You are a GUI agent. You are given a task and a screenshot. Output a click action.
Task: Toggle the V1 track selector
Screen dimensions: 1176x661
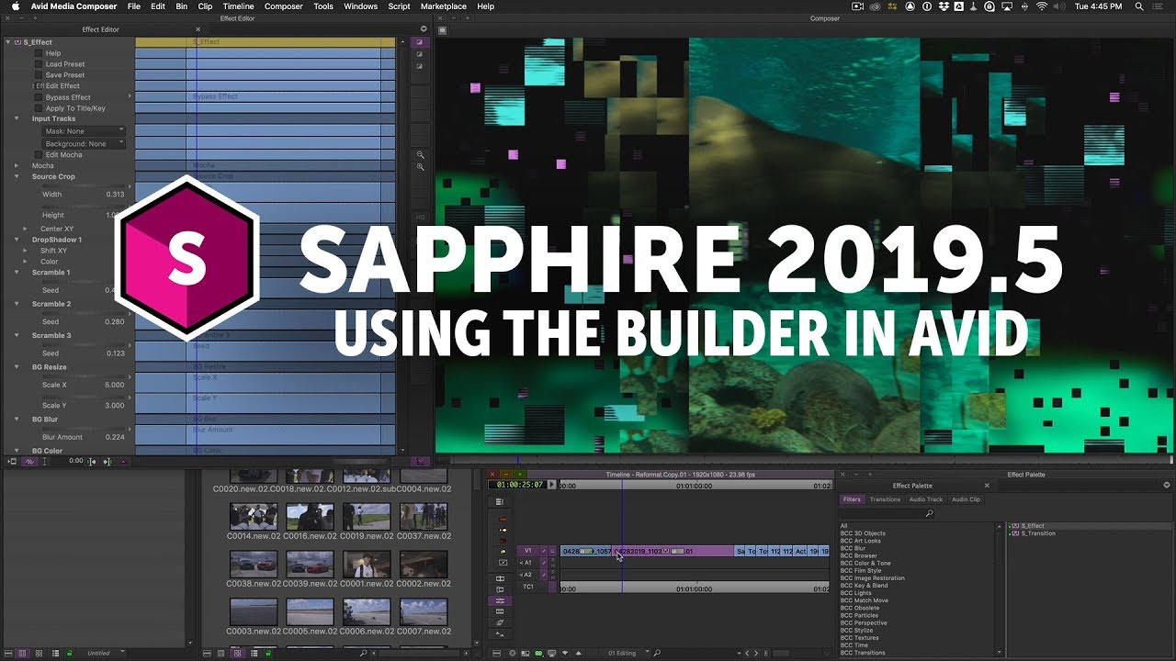(527, 551)
